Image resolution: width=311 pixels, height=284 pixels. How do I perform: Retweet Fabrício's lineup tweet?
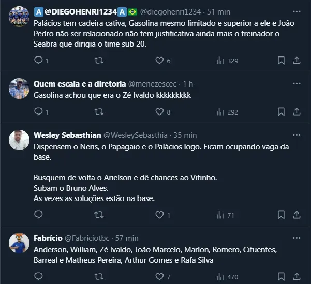(x=98, y=276)
